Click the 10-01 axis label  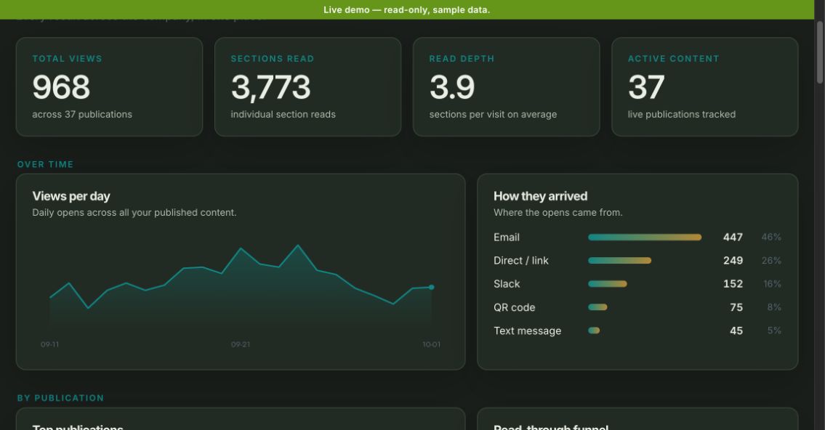pyautogui.click(x=432, y=344)
